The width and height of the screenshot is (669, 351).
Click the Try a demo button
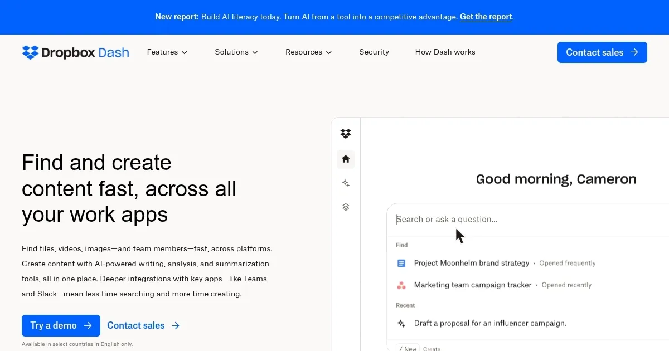(x=61, y=325)
